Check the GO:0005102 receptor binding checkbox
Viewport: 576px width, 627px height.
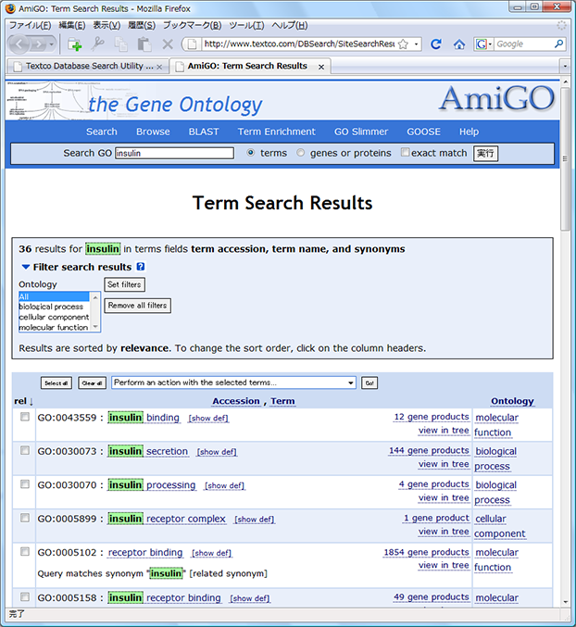pos(25,551)
